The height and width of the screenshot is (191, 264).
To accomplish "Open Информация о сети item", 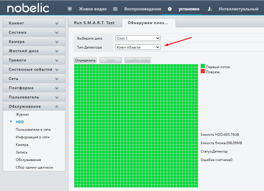I will (x=33, y=137).
